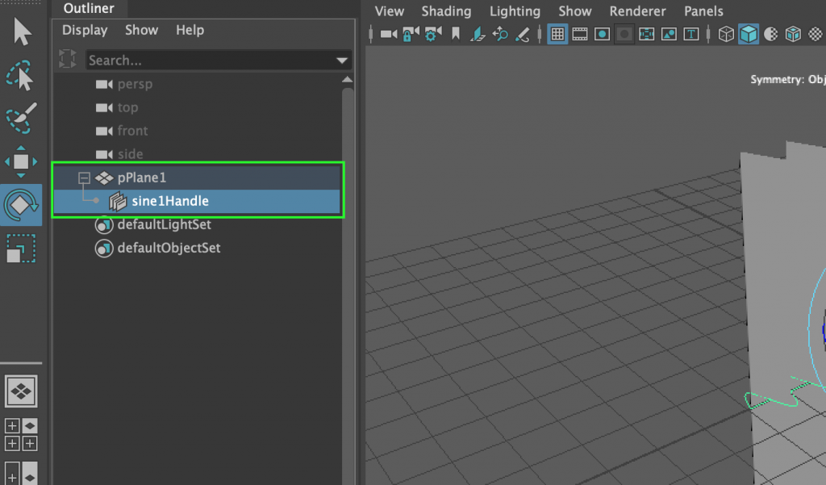
Task: Toggle the viewport Grid display
Action: click(x=557, y=34)
